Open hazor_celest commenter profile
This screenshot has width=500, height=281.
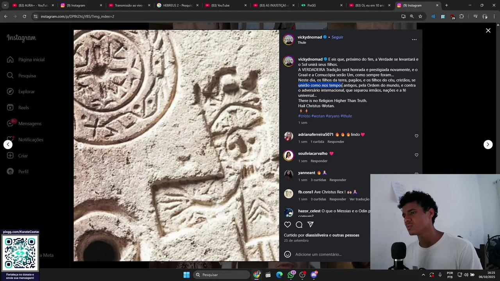pos(309,211)
